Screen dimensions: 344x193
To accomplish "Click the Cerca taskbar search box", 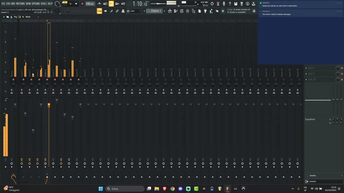I will (x=125, y=189).
